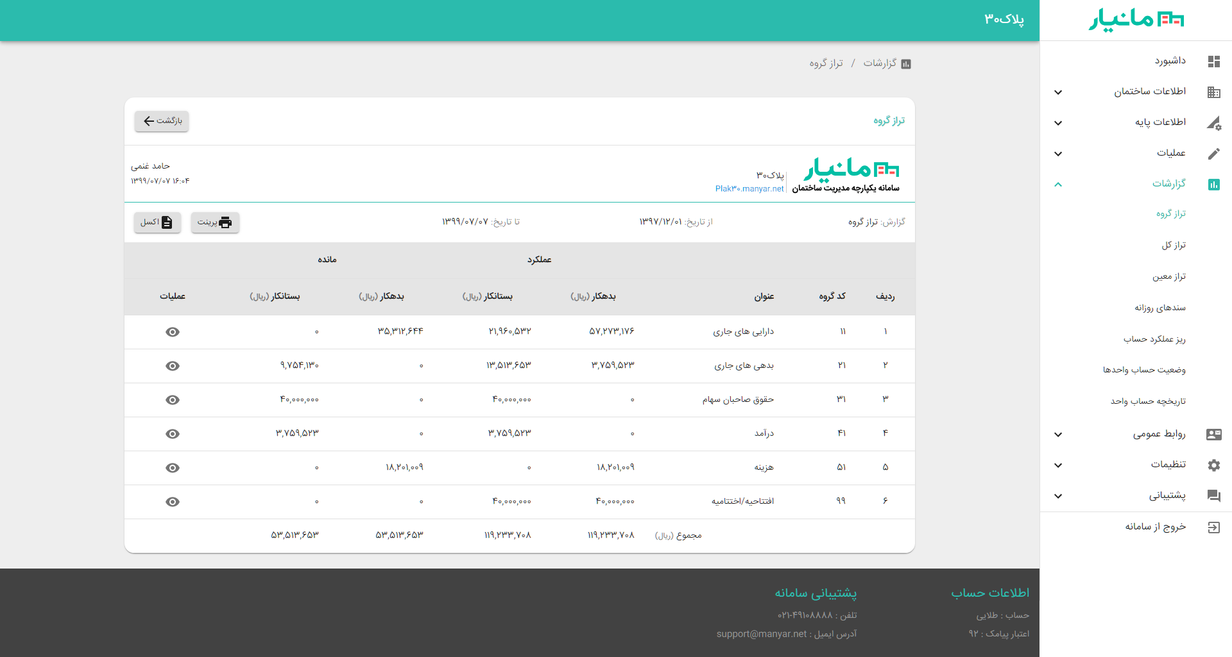The height and width of the screenshot is (657, 1232).
Task: Click the تراز گروه breadcrumb text
Action: [826, 63]
